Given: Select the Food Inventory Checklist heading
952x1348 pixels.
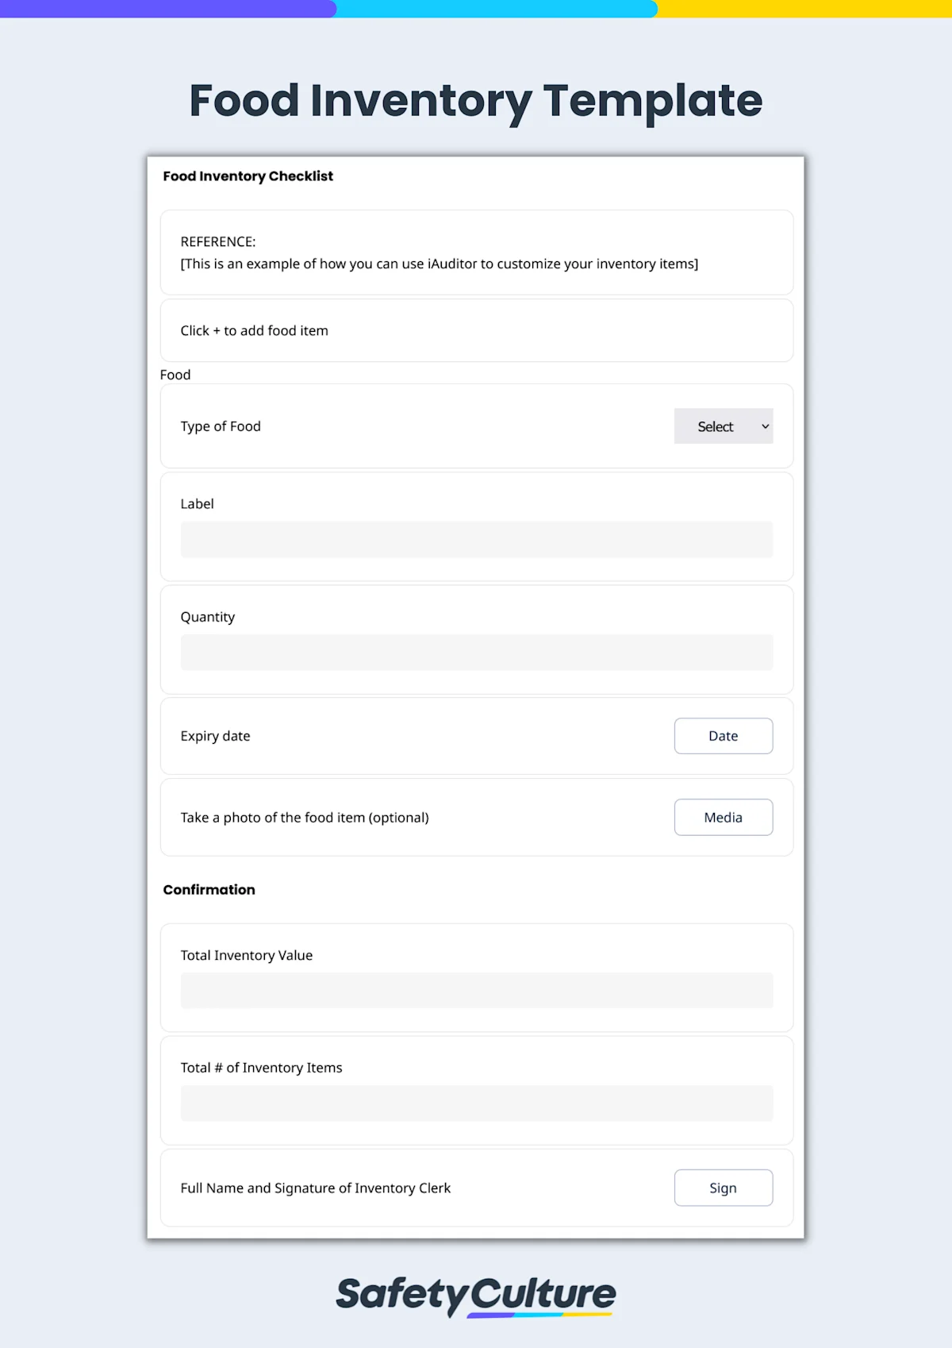Looking at the screenshot, I should pos(248,176).
